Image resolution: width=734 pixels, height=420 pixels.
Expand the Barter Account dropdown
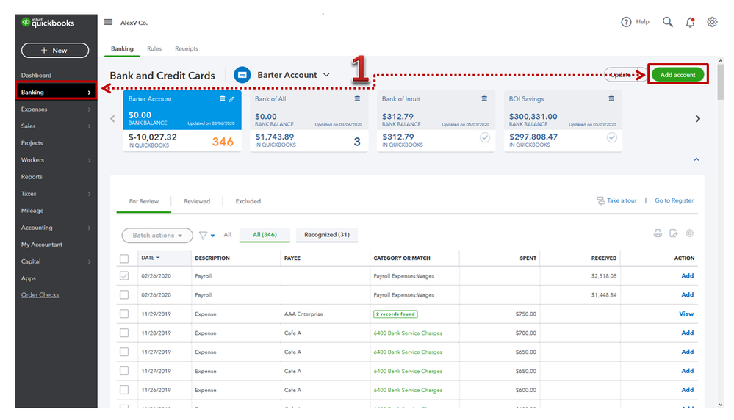[x=326, y=75]
